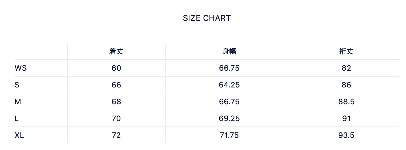This screenshot has height=150, width=406.
Task: Click the XL 着丈 value 72
Action: point(116,135)
